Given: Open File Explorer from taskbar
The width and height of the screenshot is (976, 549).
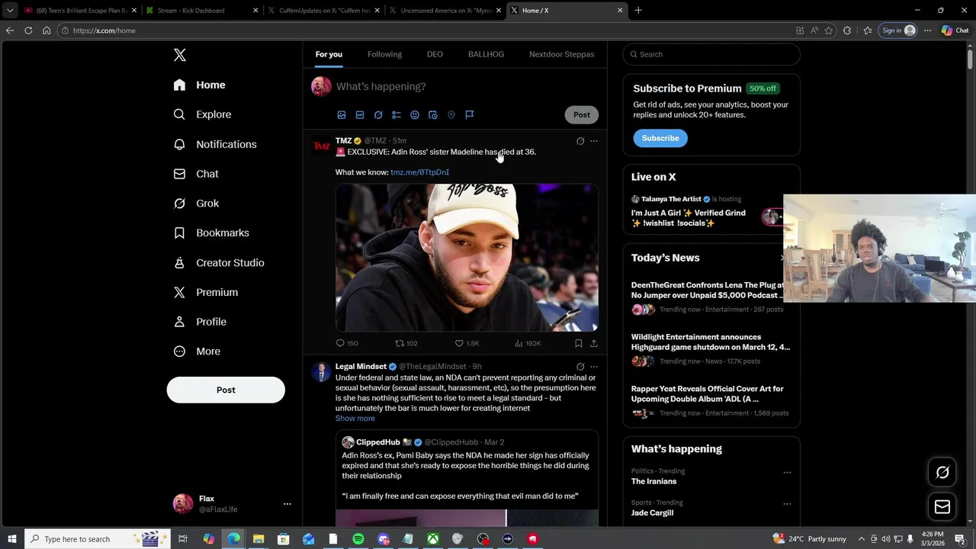Looking at the screenshot, I should 258,539.
